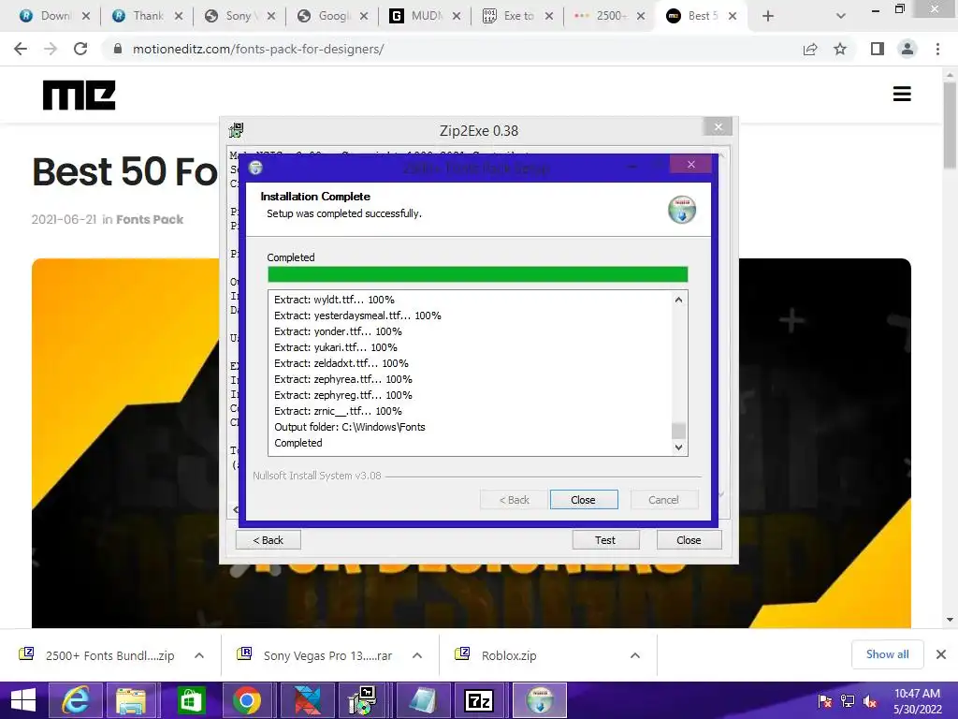Open the notepad taskbar icon
Viewport: 958px width, 719px height.
pyautogui.click(x=423, y=700)
